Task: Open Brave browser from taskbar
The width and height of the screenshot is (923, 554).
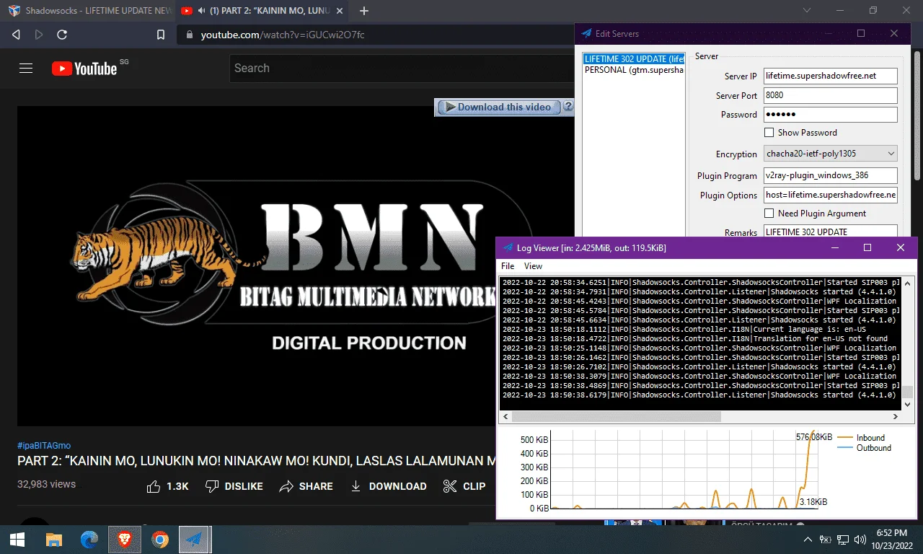Action: point(125,539)
